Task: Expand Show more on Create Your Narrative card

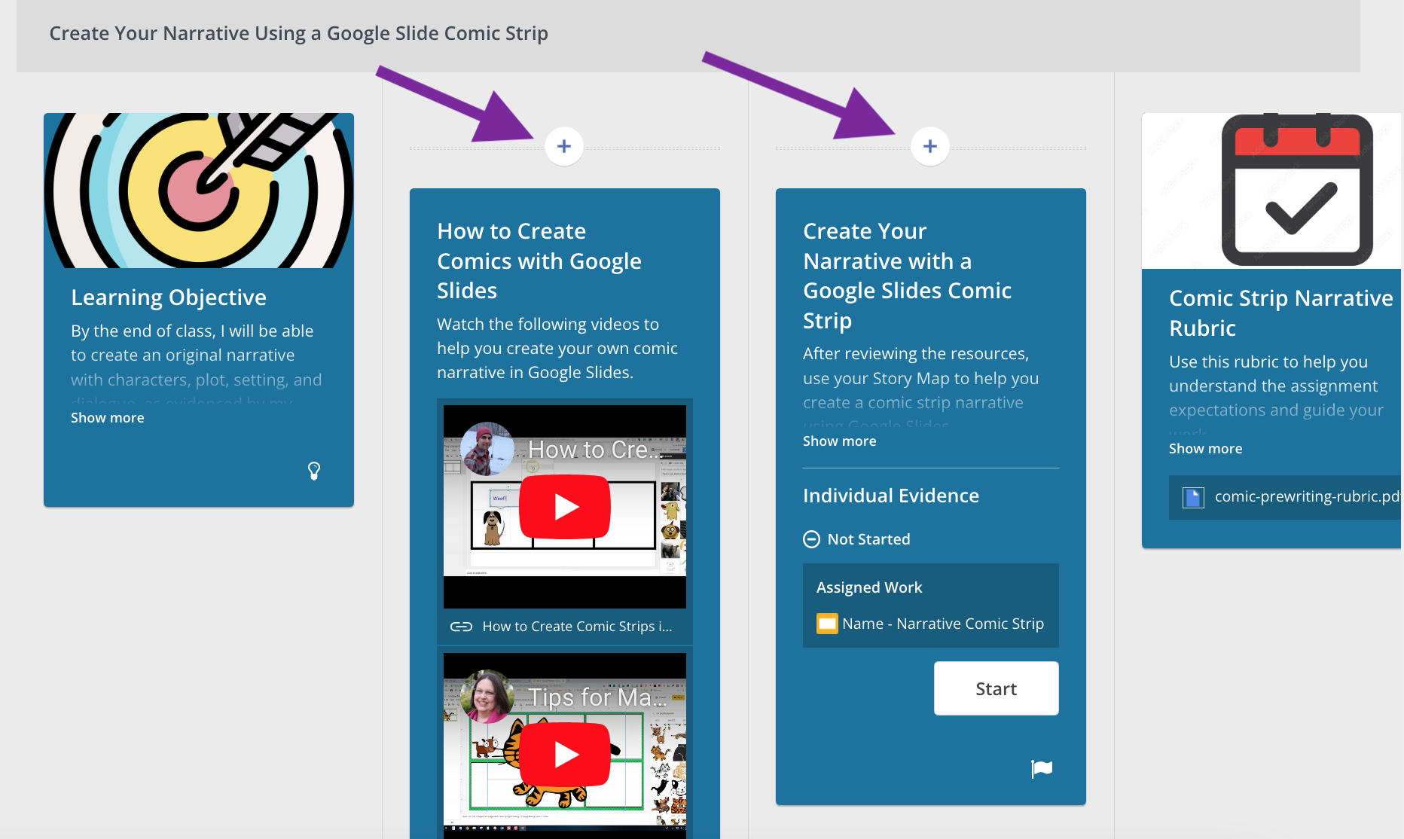Action: tap(840, 441)
